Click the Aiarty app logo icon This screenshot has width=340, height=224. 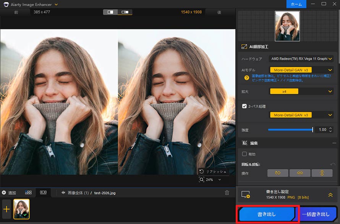click(x=6, y=4)
